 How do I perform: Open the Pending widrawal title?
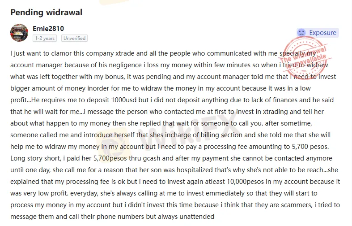(x=47, y=13)
